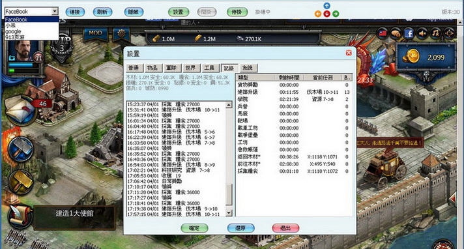The height and width of the screenshot is (249, 464).
Task: Click the green 確定 button in dialog
Action: (194, 228)
